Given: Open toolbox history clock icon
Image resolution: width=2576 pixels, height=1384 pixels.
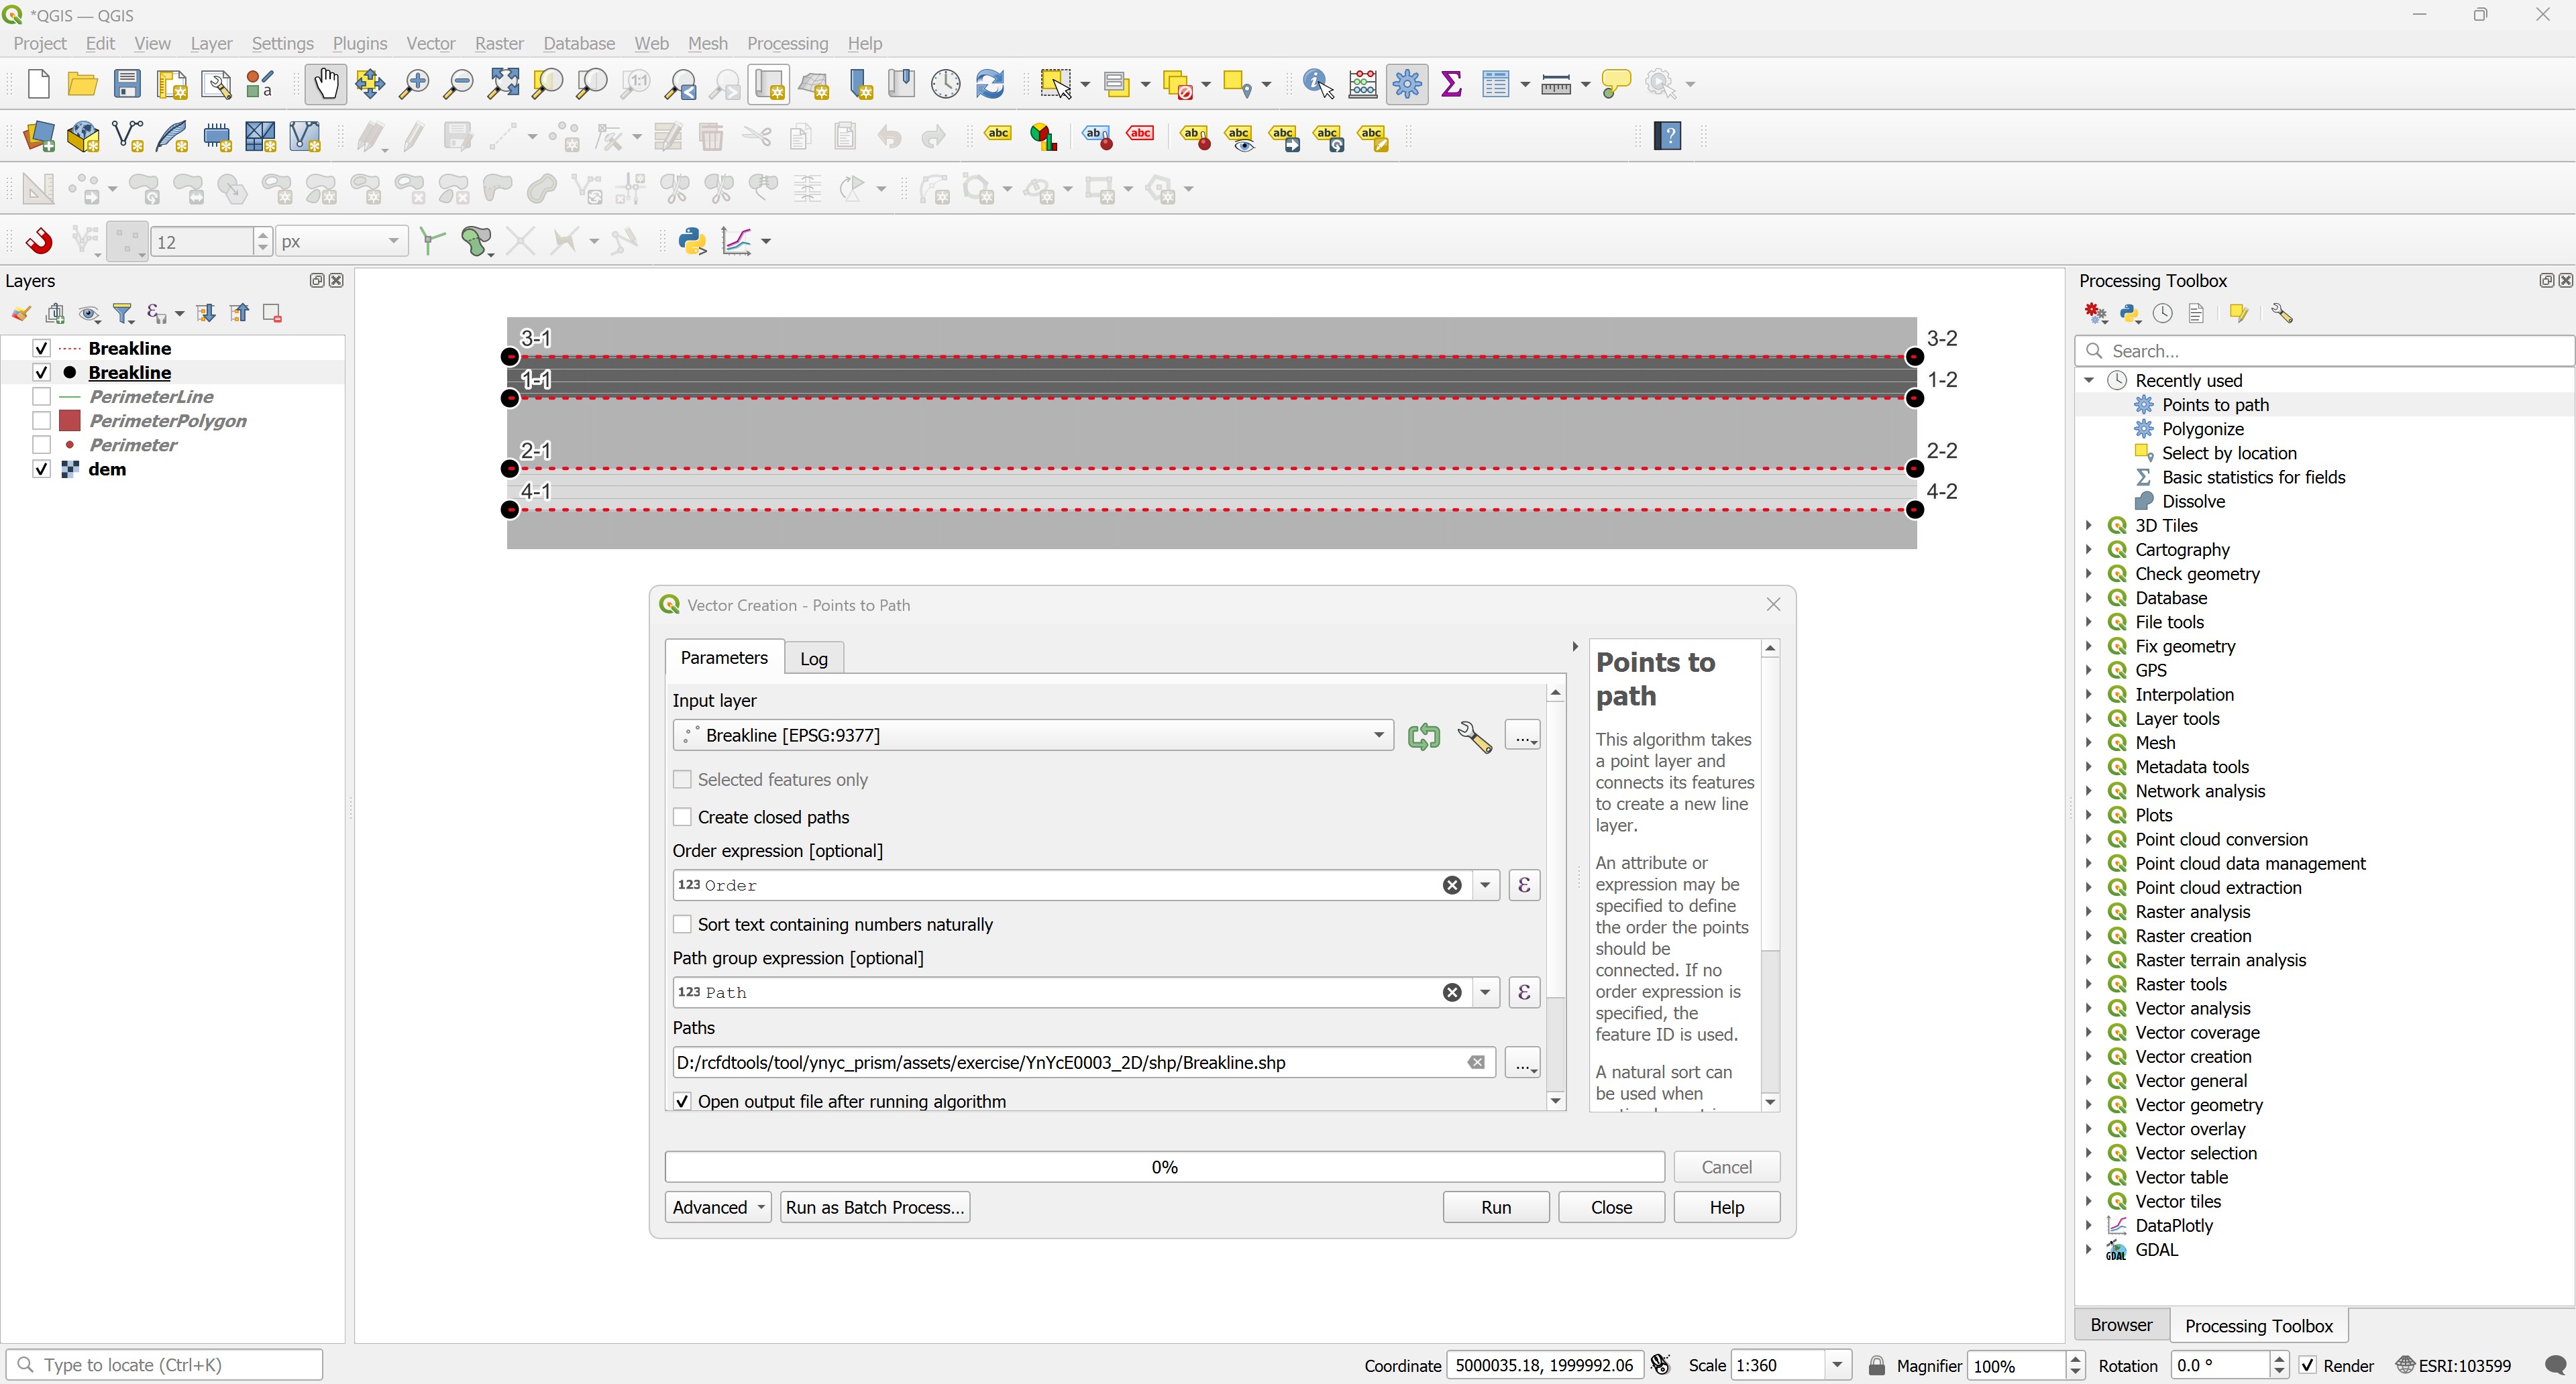Looking at the screenshot, I should 2163,314.
